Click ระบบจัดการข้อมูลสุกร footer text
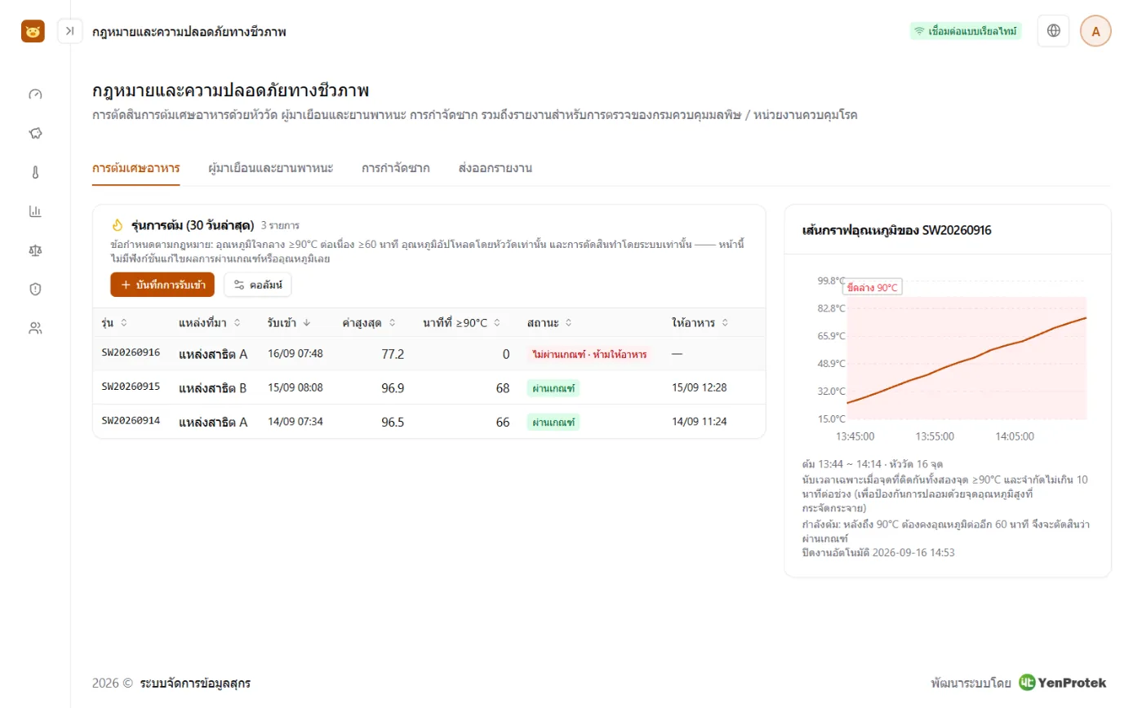 click(x=195, y=683)
